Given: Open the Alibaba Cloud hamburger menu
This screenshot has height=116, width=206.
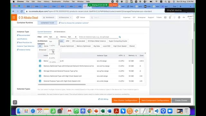Looking at the screenshot, I should tap(14, 17).
